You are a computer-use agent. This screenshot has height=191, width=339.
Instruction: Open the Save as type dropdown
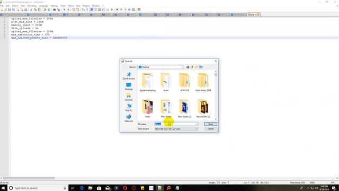176,129
